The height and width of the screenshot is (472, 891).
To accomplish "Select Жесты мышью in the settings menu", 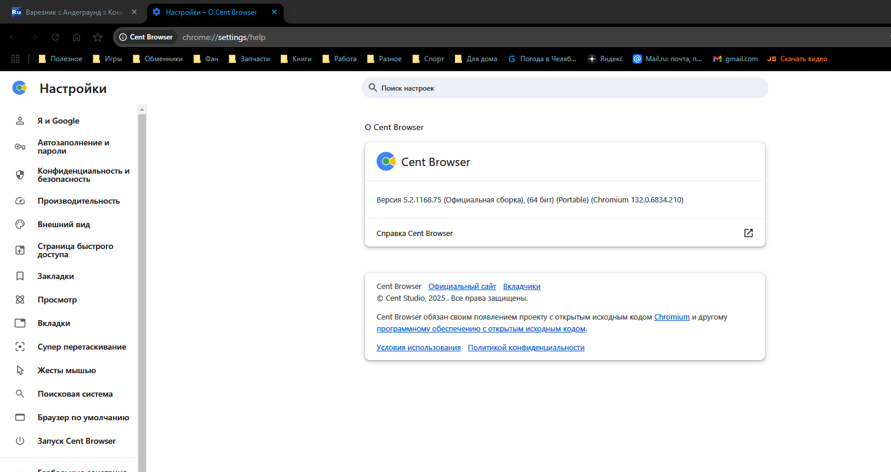I will pos(67,370).
